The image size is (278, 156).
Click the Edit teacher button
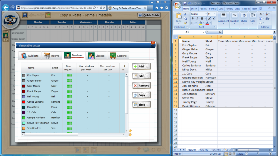[141, 76]
